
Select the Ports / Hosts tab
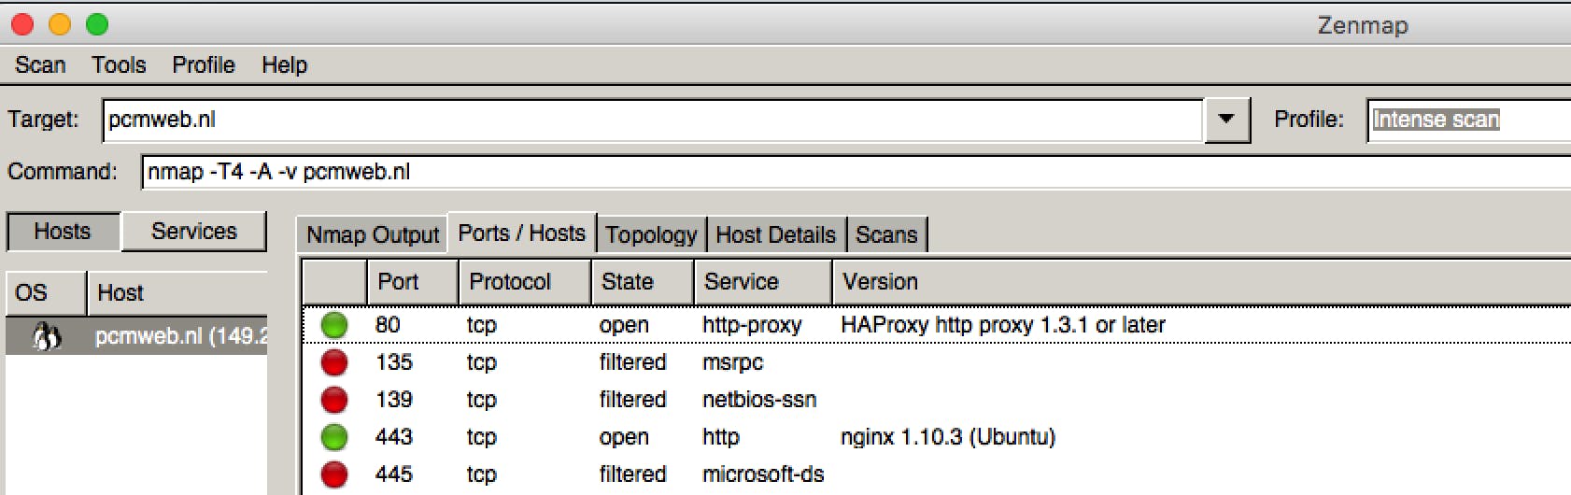pyautogui.click(x=521, y=233)
